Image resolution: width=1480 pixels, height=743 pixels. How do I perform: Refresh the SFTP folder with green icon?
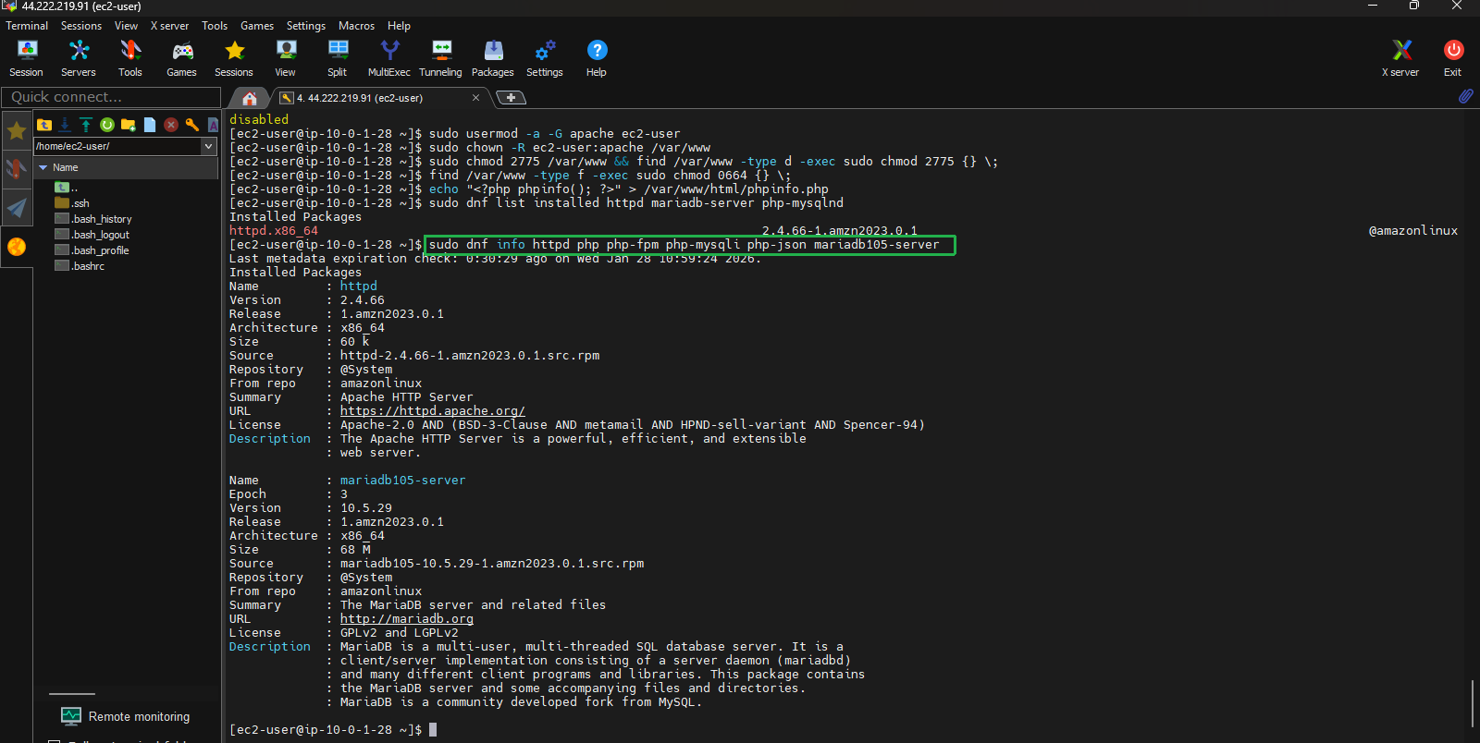(107, 125)
